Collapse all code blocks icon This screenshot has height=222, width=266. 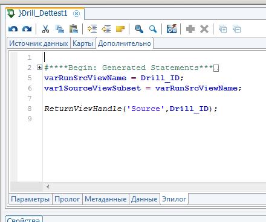(236, 29)
